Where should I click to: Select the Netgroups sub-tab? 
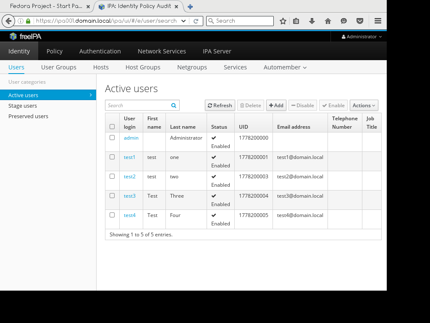(192, 67)
